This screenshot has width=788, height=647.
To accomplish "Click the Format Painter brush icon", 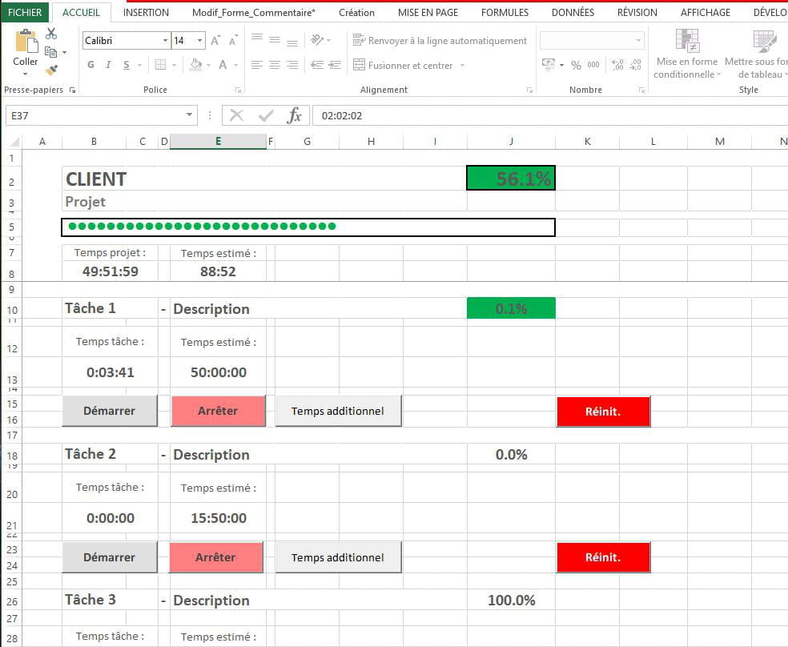I will pos(51,70).
